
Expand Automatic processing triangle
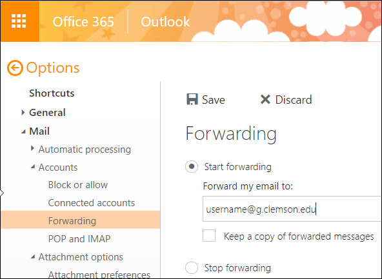32,148
